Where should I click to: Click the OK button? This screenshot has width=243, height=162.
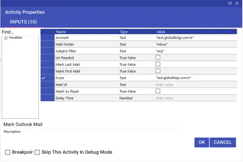(x=202, y=142)
